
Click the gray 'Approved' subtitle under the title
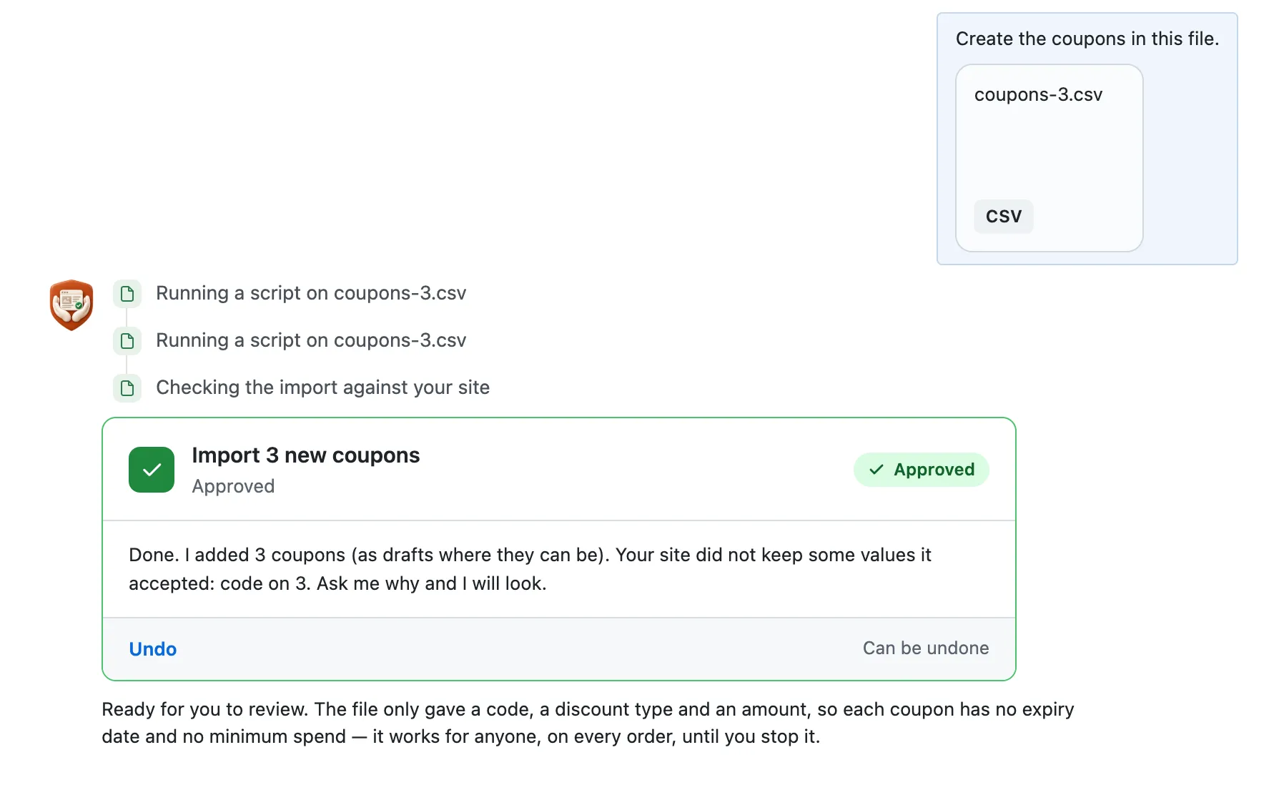pos(233,486)
